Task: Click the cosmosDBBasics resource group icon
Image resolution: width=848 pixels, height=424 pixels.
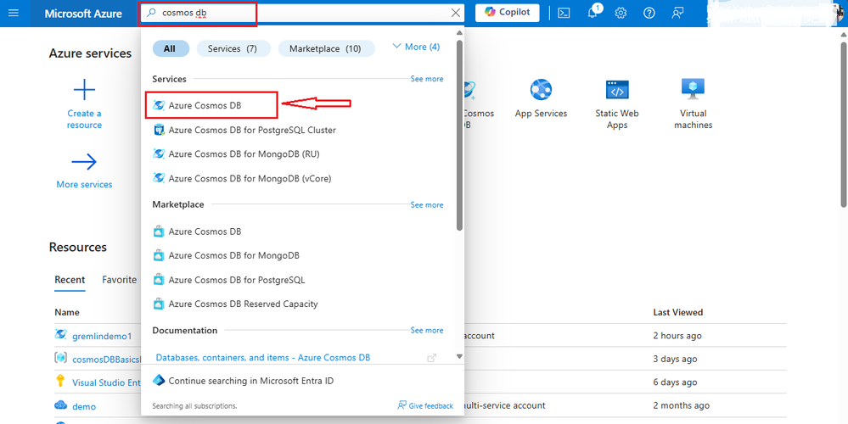Action: click(60, 358)
